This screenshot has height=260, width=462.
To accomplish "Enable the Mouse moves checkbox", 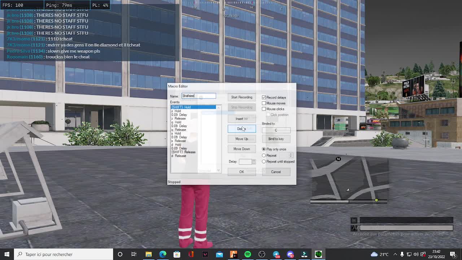I will 264,103.
